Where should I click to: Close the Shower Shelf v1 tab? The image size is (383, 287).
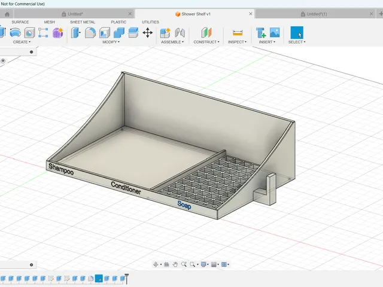tap(251, 14)
